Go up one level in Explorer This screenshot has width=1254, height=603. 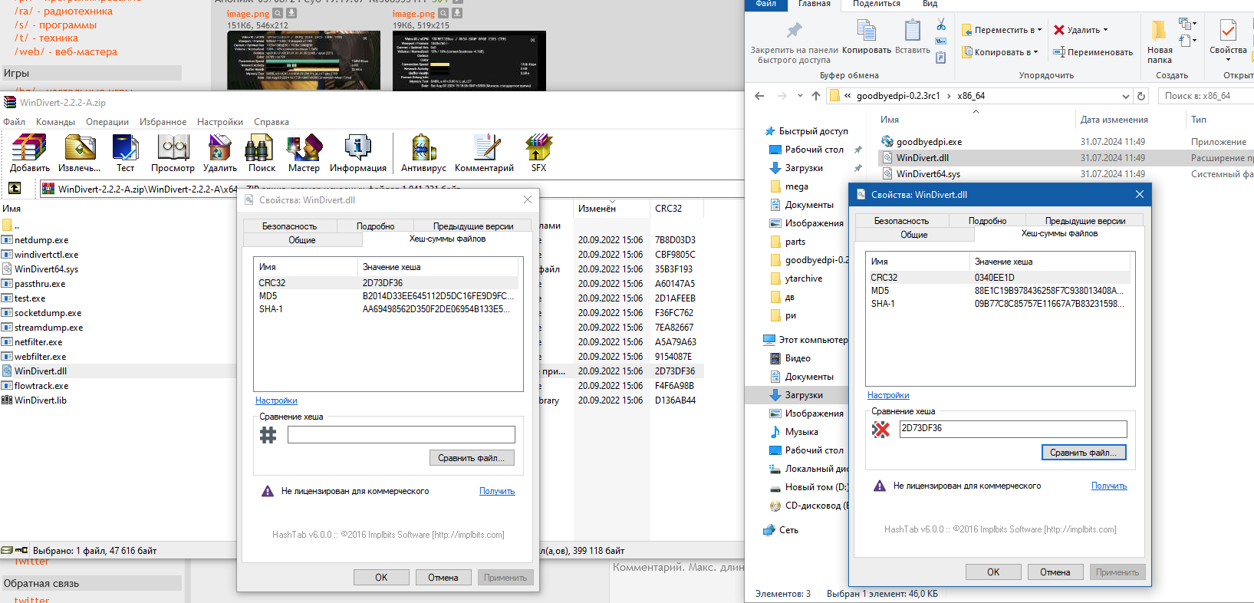click(x=815, y=96)
